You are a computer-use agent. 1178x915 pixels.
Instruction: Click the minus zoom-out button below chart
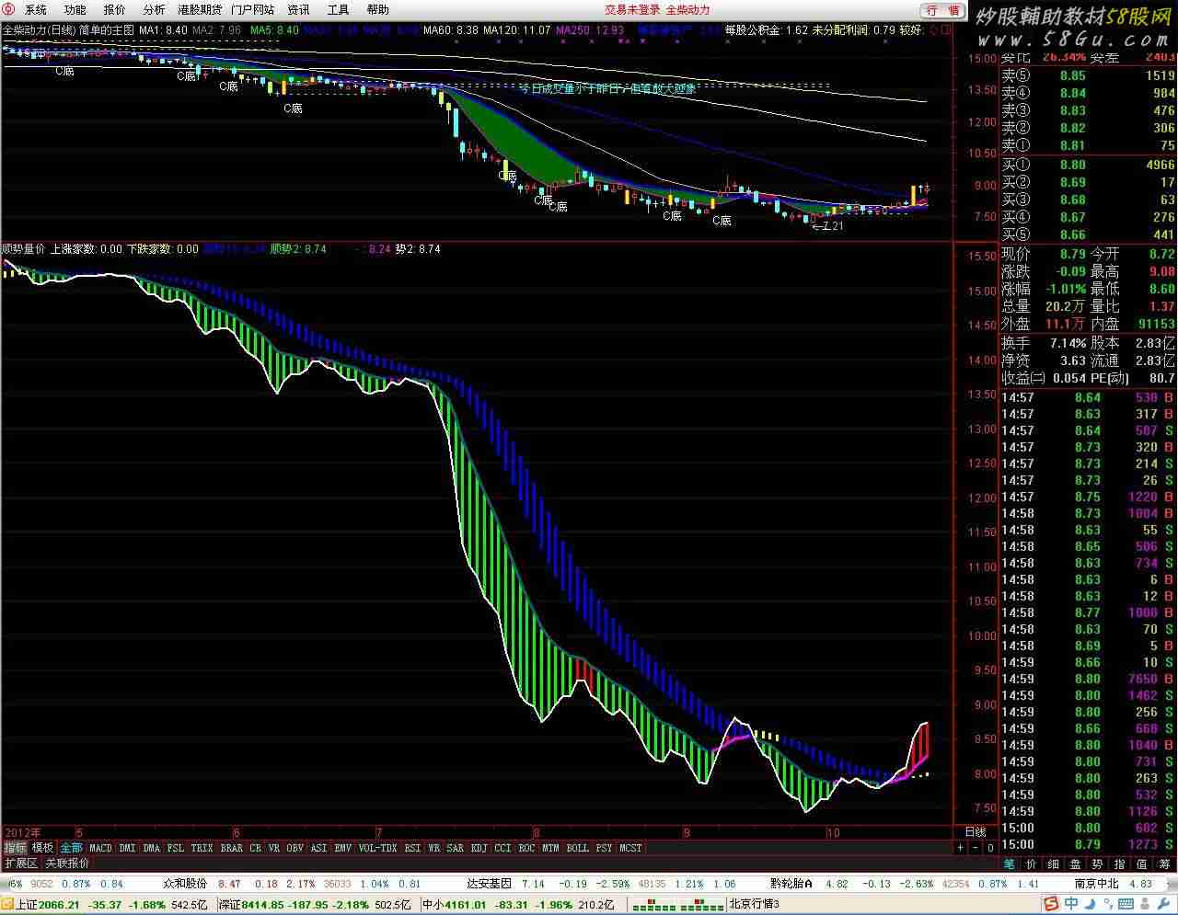pos(975,848)
